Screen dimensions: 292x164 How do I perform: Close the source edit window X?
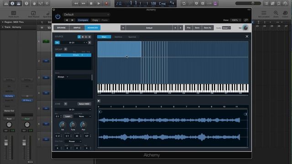click(x=247, y=36)
